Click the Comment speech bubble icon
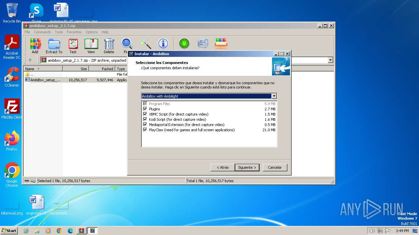Viewport: 419px width, 235px height. (x=203, y=43)
